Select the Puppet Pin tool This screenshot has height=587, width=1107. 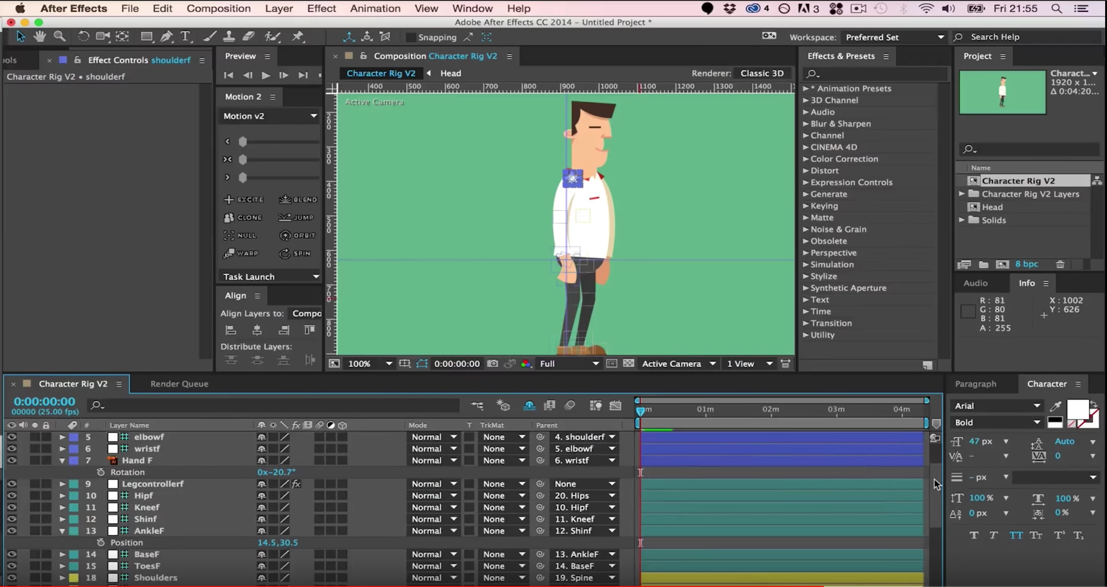point(298,37)
